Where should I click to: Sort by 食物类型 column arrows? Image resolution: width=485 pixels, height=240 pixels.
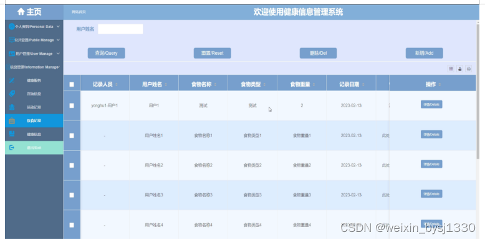click(264, 85)
